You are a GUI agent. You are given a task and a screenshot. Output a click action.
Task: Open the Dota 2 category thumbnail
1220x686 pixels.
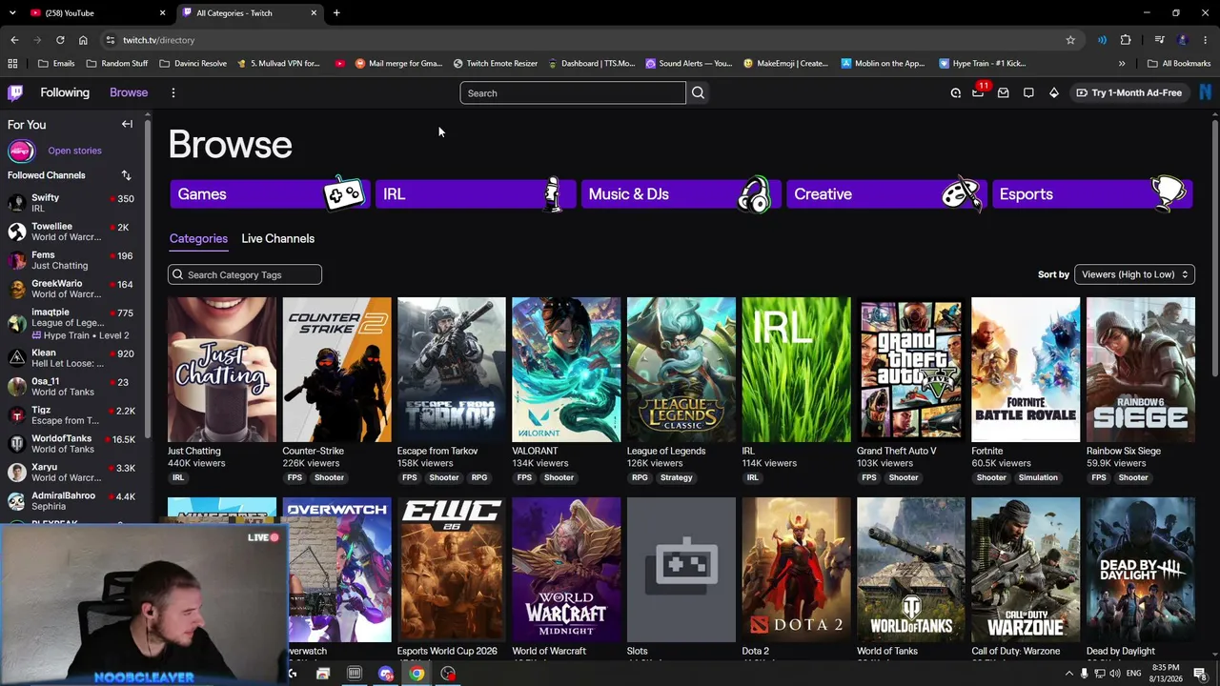[x=796, y=570]
